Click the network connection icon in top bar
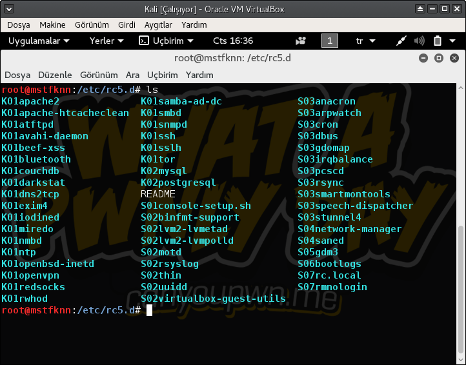Viewport: 466px width, 365px height. (x=401, y=41)
